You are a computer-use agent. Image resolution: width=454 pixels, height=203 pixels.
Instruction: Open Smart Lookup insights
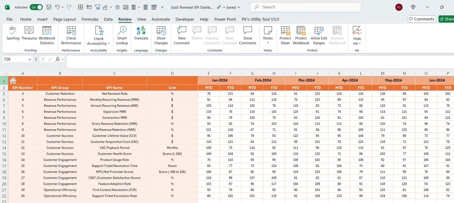pyautogui.click(x=122, y=36)
